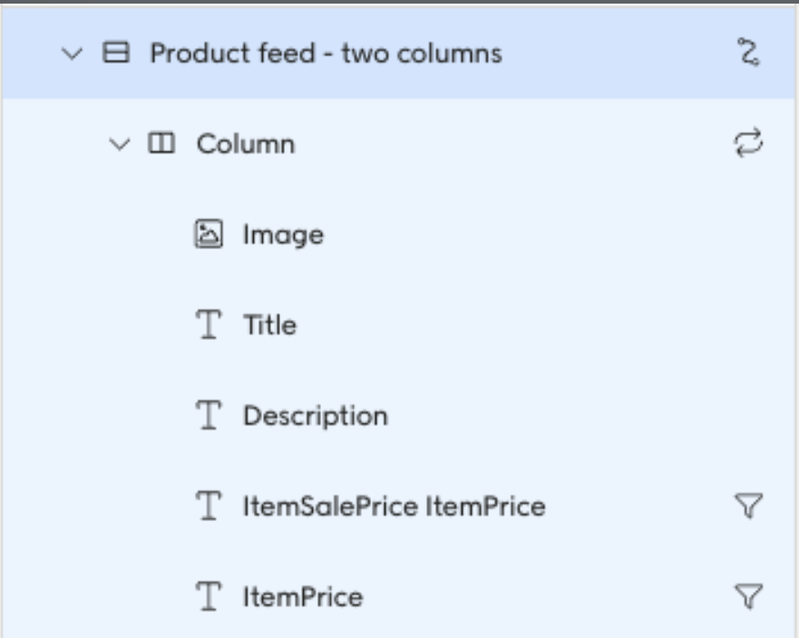Click the text icon beside the last ItemPrice
The height and width of the screenshot is (638, 799).
pos(209,596)
